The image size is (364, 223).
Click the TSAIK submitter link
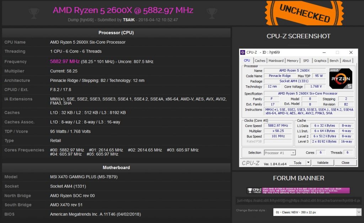(x=129, y=19)
